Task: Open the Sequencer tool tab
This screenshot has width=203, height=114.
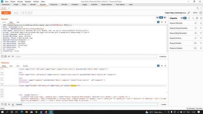Action: click(x=54, y=4)
